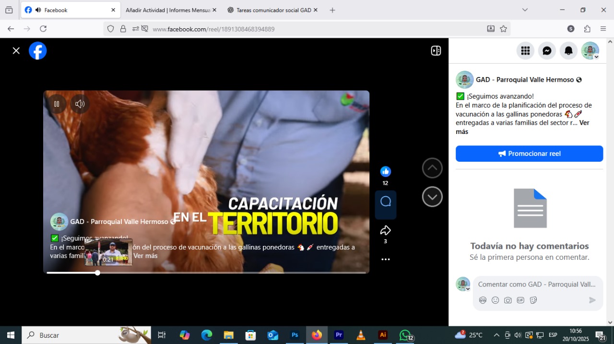This screenshot has height=344, width=614.
Task: Open WhatsApp from the taskbar
Action: 406,335
